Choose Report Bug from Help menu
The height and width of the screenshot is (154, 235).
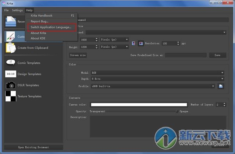[39, 21]
